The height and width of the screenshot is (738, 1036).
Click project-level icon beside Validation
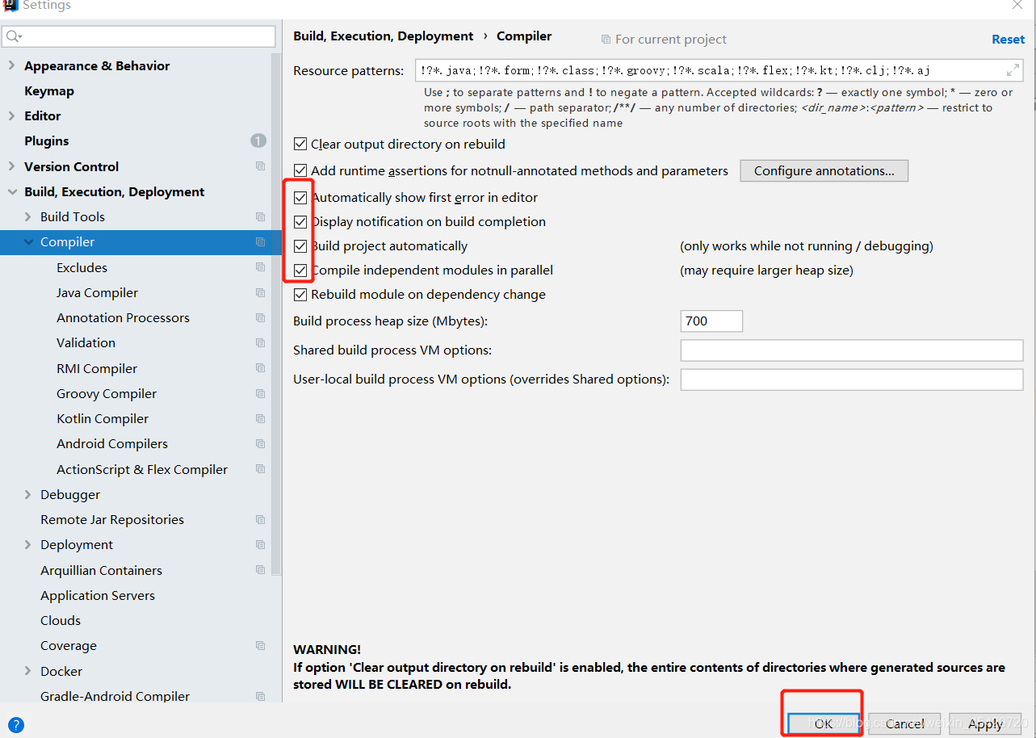click(260, 342)
